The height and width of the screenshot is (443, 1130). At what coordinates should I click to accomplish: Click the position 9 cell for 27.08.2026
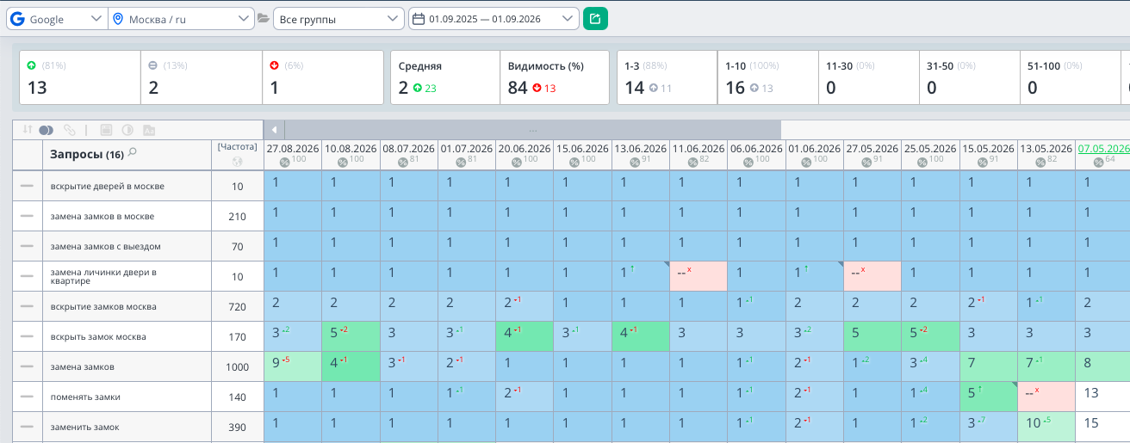pos(293,366)
